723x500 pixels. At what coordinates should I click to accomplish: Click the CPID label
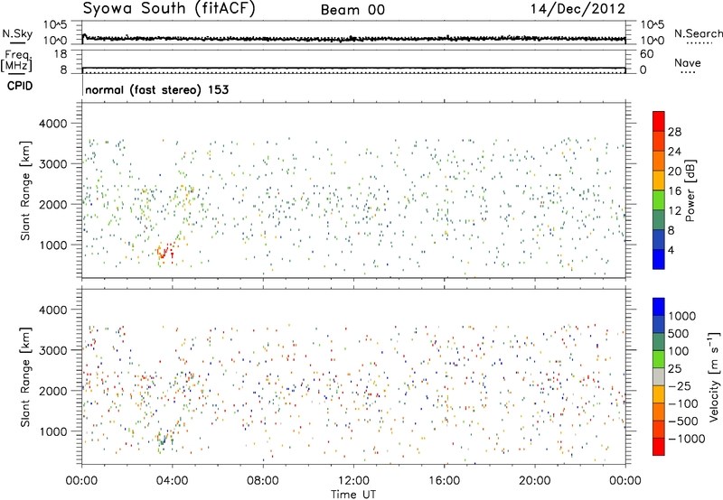[20, 86]
